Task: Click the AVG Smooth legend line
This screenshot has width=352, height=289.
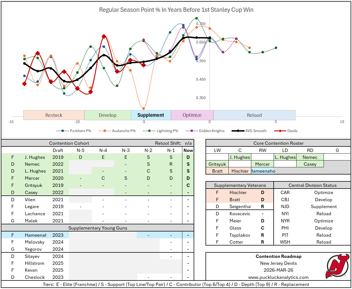Action: click(238, 131)
